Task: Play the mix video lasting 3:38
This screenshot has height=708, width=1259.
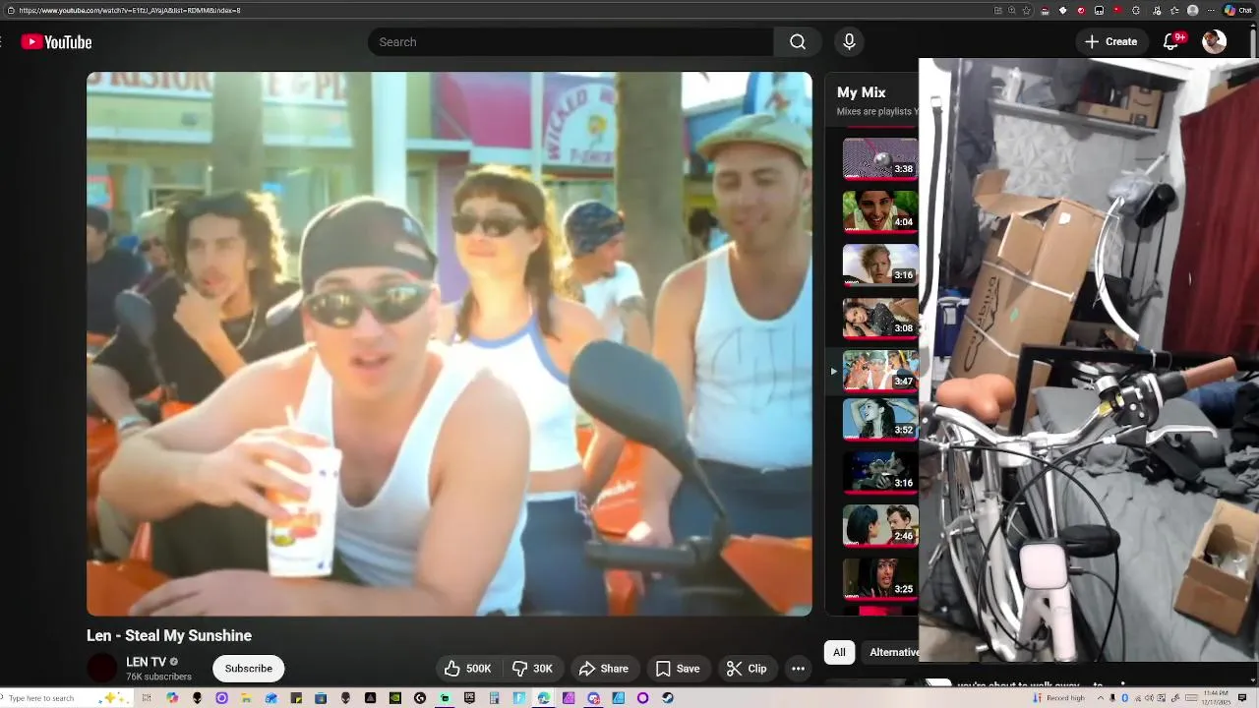Action: coord(880,158)
